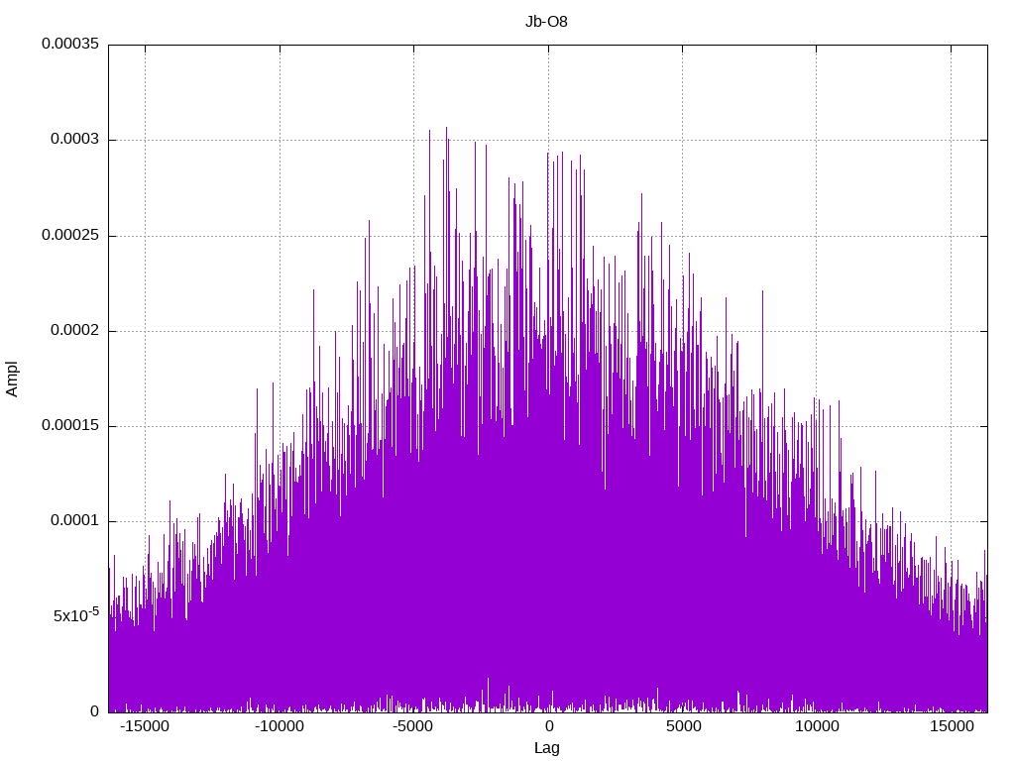The image size is (1015, 761).
Task: Click the Lag x-axis label
Action: pyautogui.click(x=546, y=747)
